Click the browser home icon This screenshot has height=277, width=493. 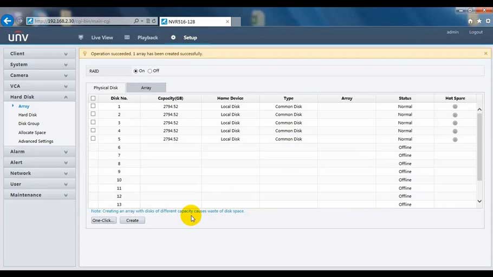tap(470, 21)
